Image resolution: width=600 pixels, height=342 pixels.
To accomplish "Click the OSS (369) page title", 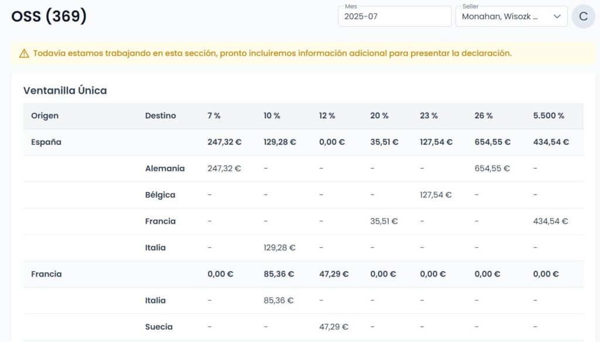I will (x=49, y=16).
